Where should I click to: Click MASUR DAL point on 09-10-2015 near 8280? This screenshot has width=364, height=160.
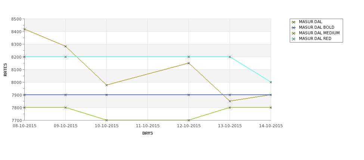pyautogui.click(x=65, y=46)
